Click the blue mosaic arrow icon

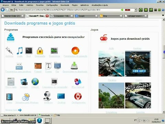click(20, 110)
